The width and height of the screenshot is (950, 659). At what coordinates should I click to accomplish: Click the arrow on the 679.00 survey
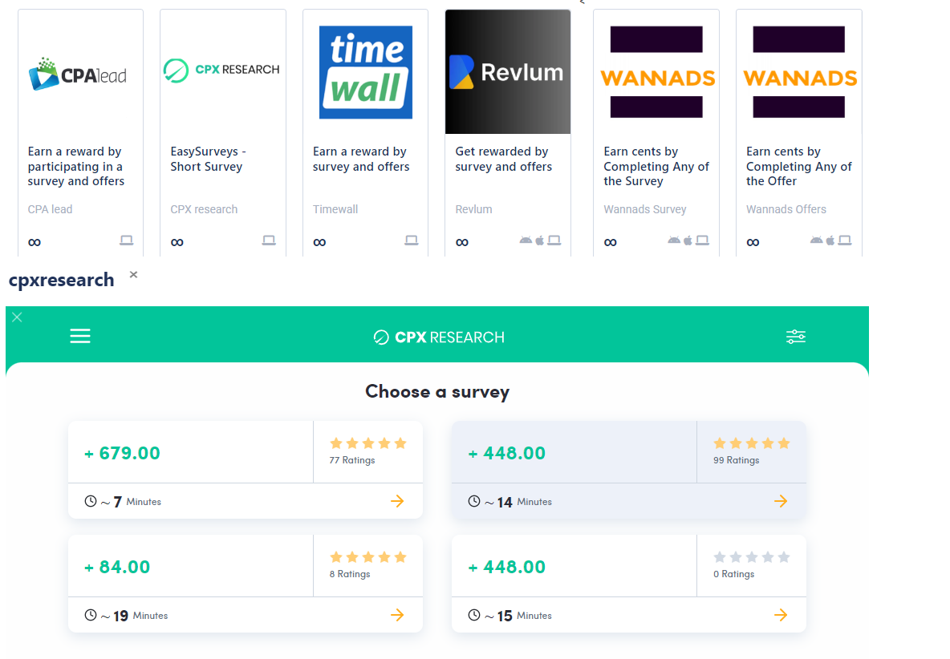397,501
